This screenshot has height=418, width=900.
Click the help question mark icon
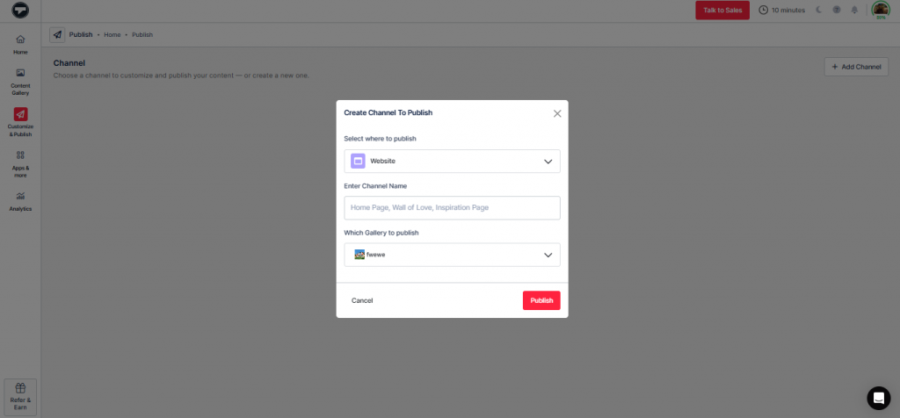pyautogui.click(x=836, y=11)
